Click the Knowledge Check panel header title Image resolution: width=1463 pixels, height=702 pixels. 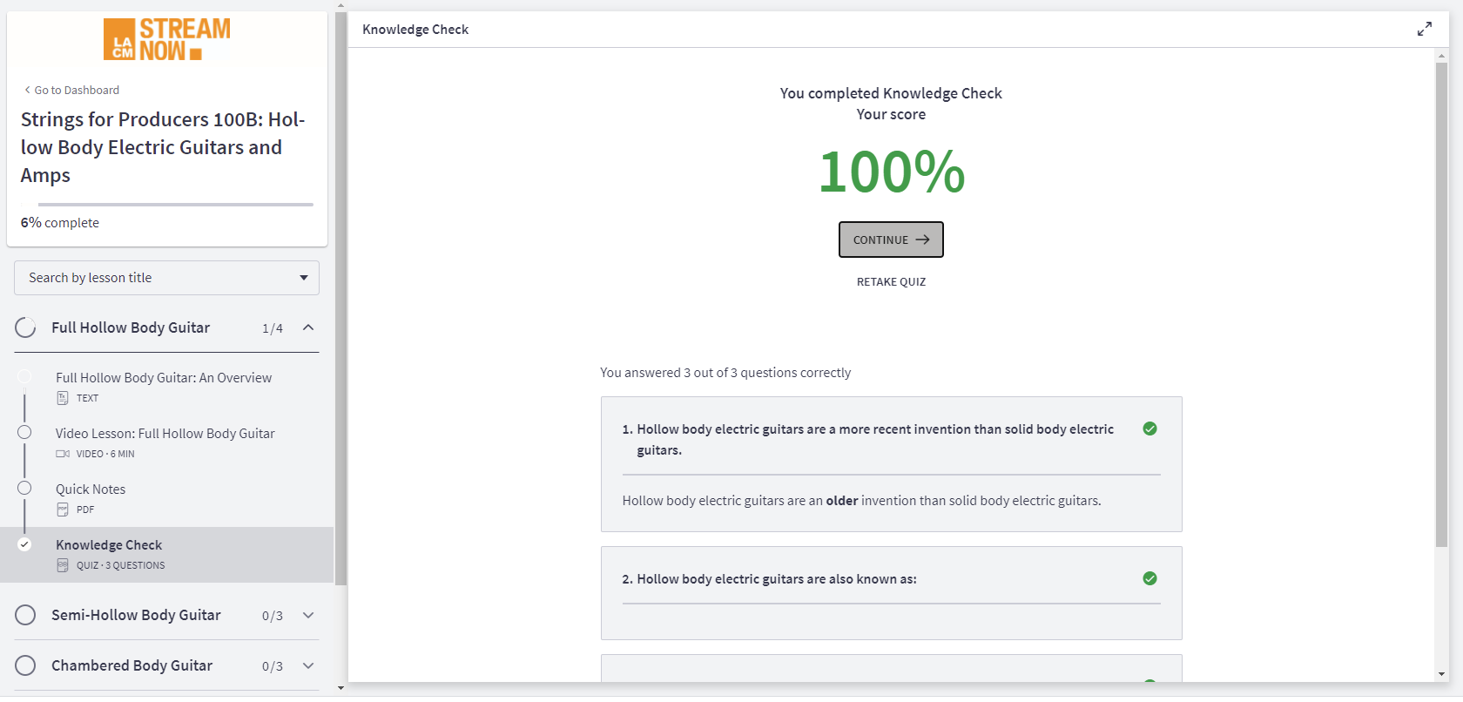pos(415,30)
